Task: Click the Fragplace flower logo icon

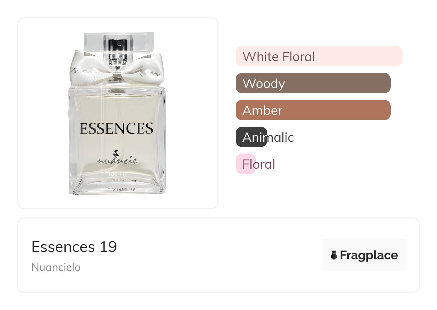Action: click(x=334, y=255)
